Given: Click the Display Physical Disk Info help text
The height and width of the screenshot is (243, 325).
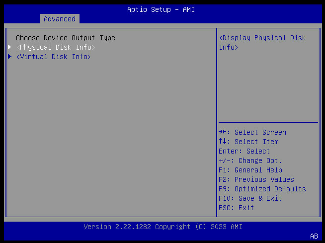Looking at the screenshot, I should click(x=262, y=42).
